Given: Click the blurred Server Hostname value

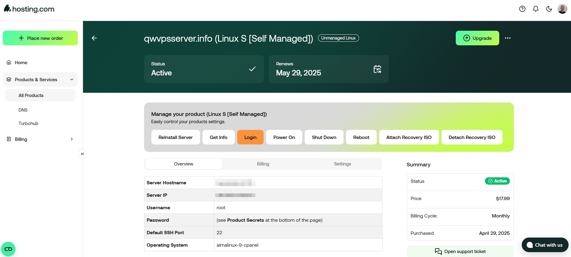Looking at the screenshot, I should coord(235,182).
